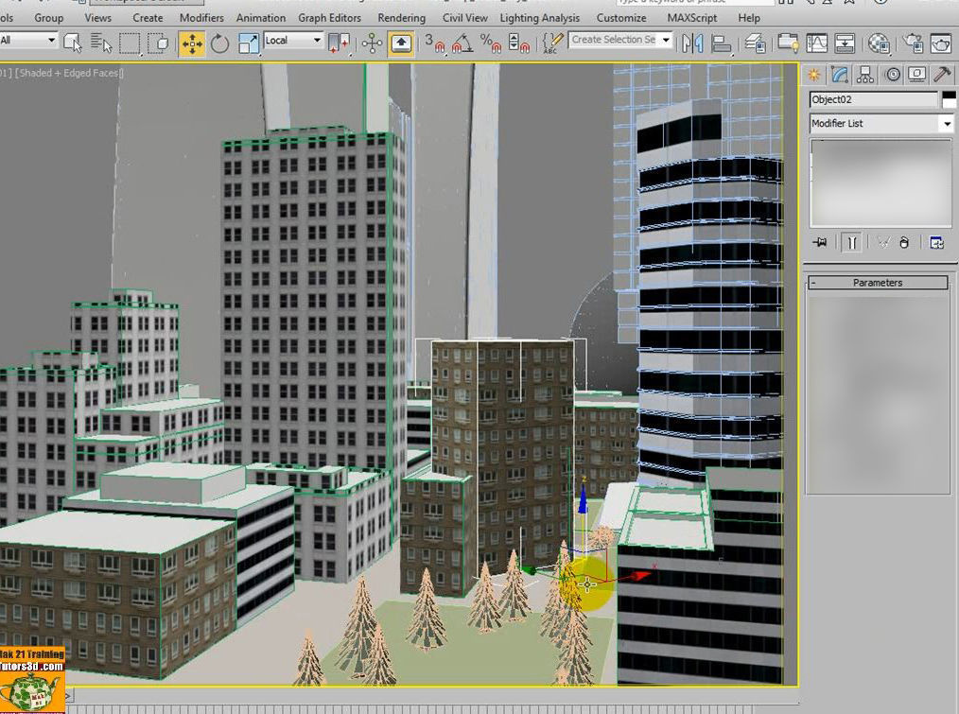Viewport: 959px width, 714px height.
Task: Open the Material Editor
Action: (x=879, y=44)
